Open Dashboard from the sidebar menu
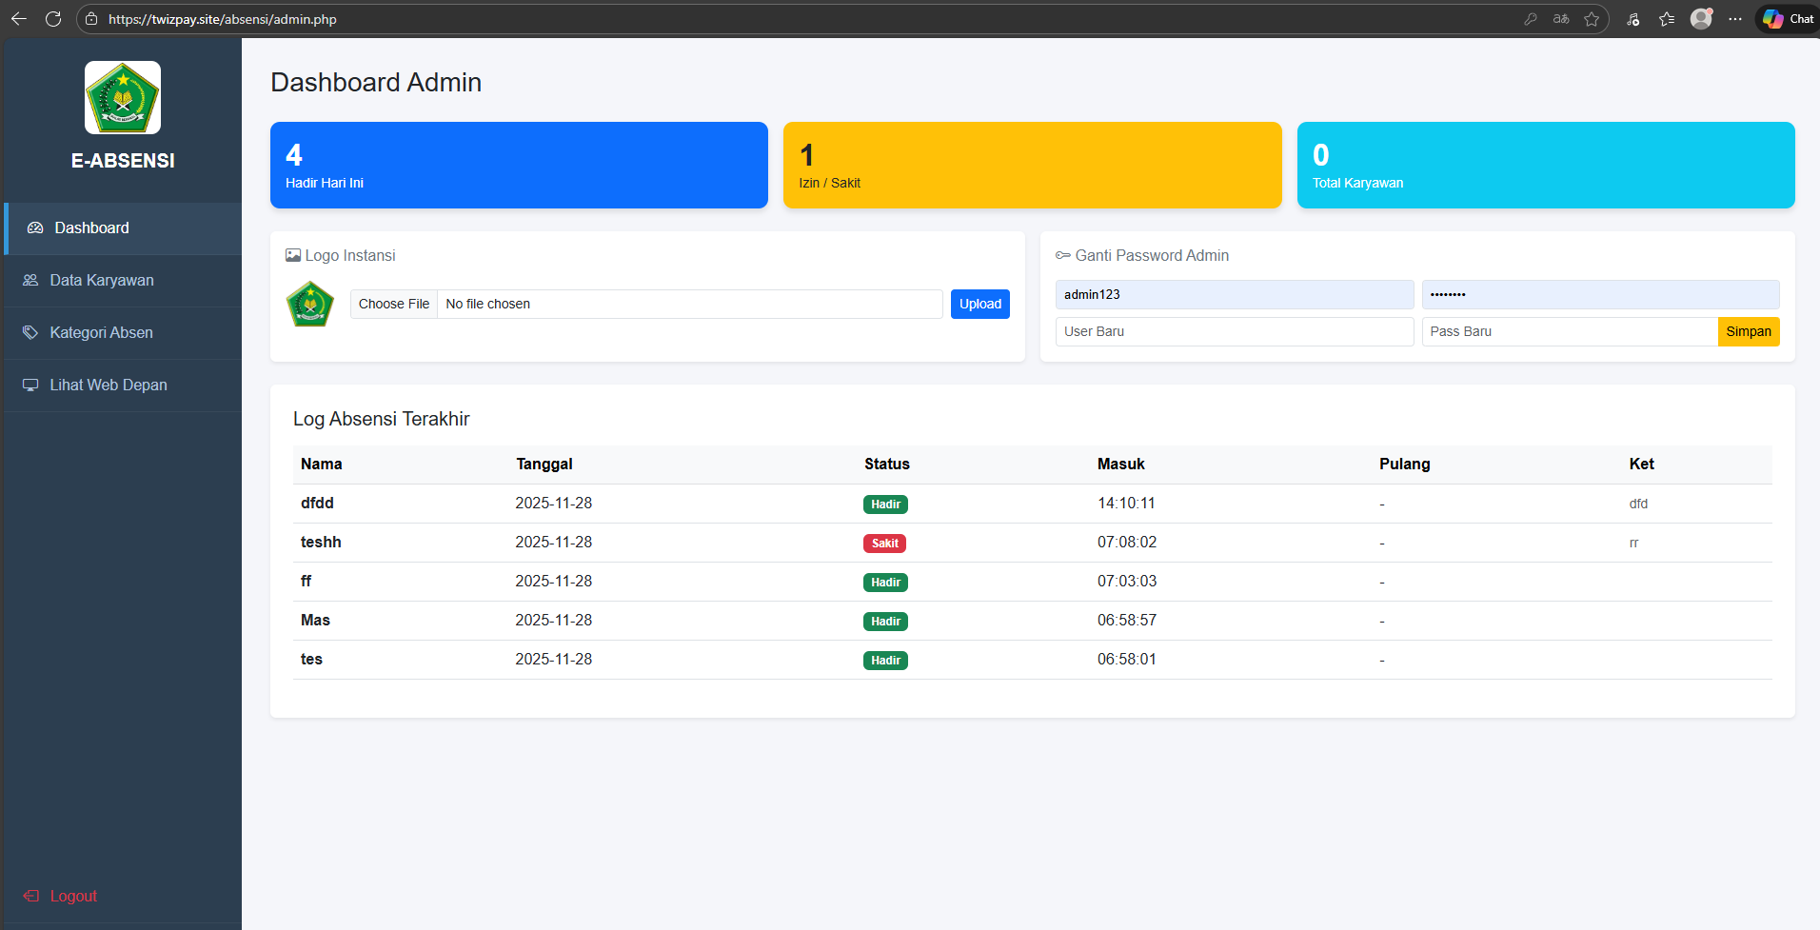The width and height of the screenshot is (1820, 930). [91, 228]
